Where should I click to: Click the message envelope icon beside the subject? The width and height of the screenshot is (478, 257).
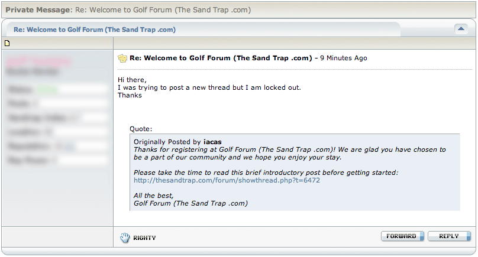pos(122,58)
